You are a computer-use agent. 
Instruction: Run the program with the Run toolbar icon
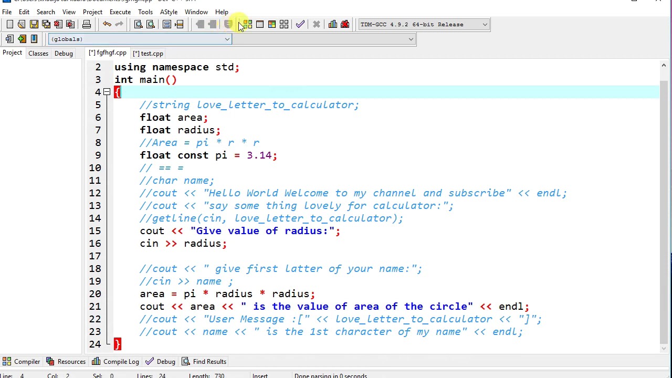tap(260, 24)
